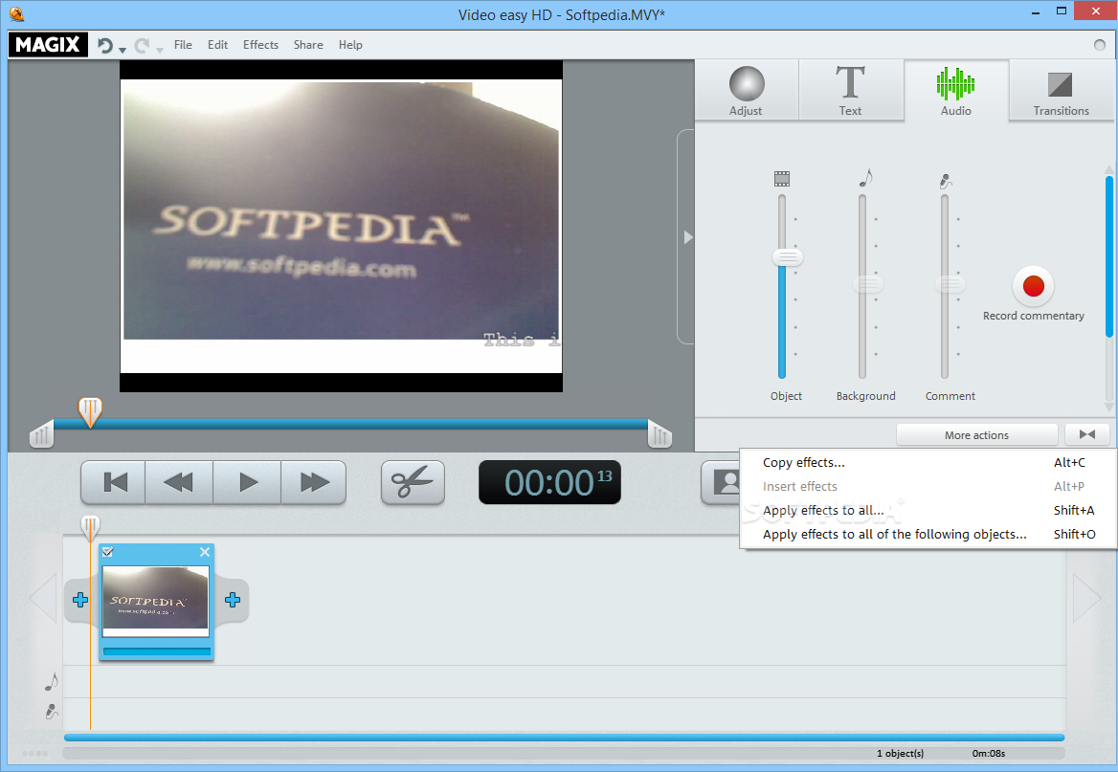Screen dimensions: 1118x772
Task: Click the More actions button
Action: pos(976,435)
